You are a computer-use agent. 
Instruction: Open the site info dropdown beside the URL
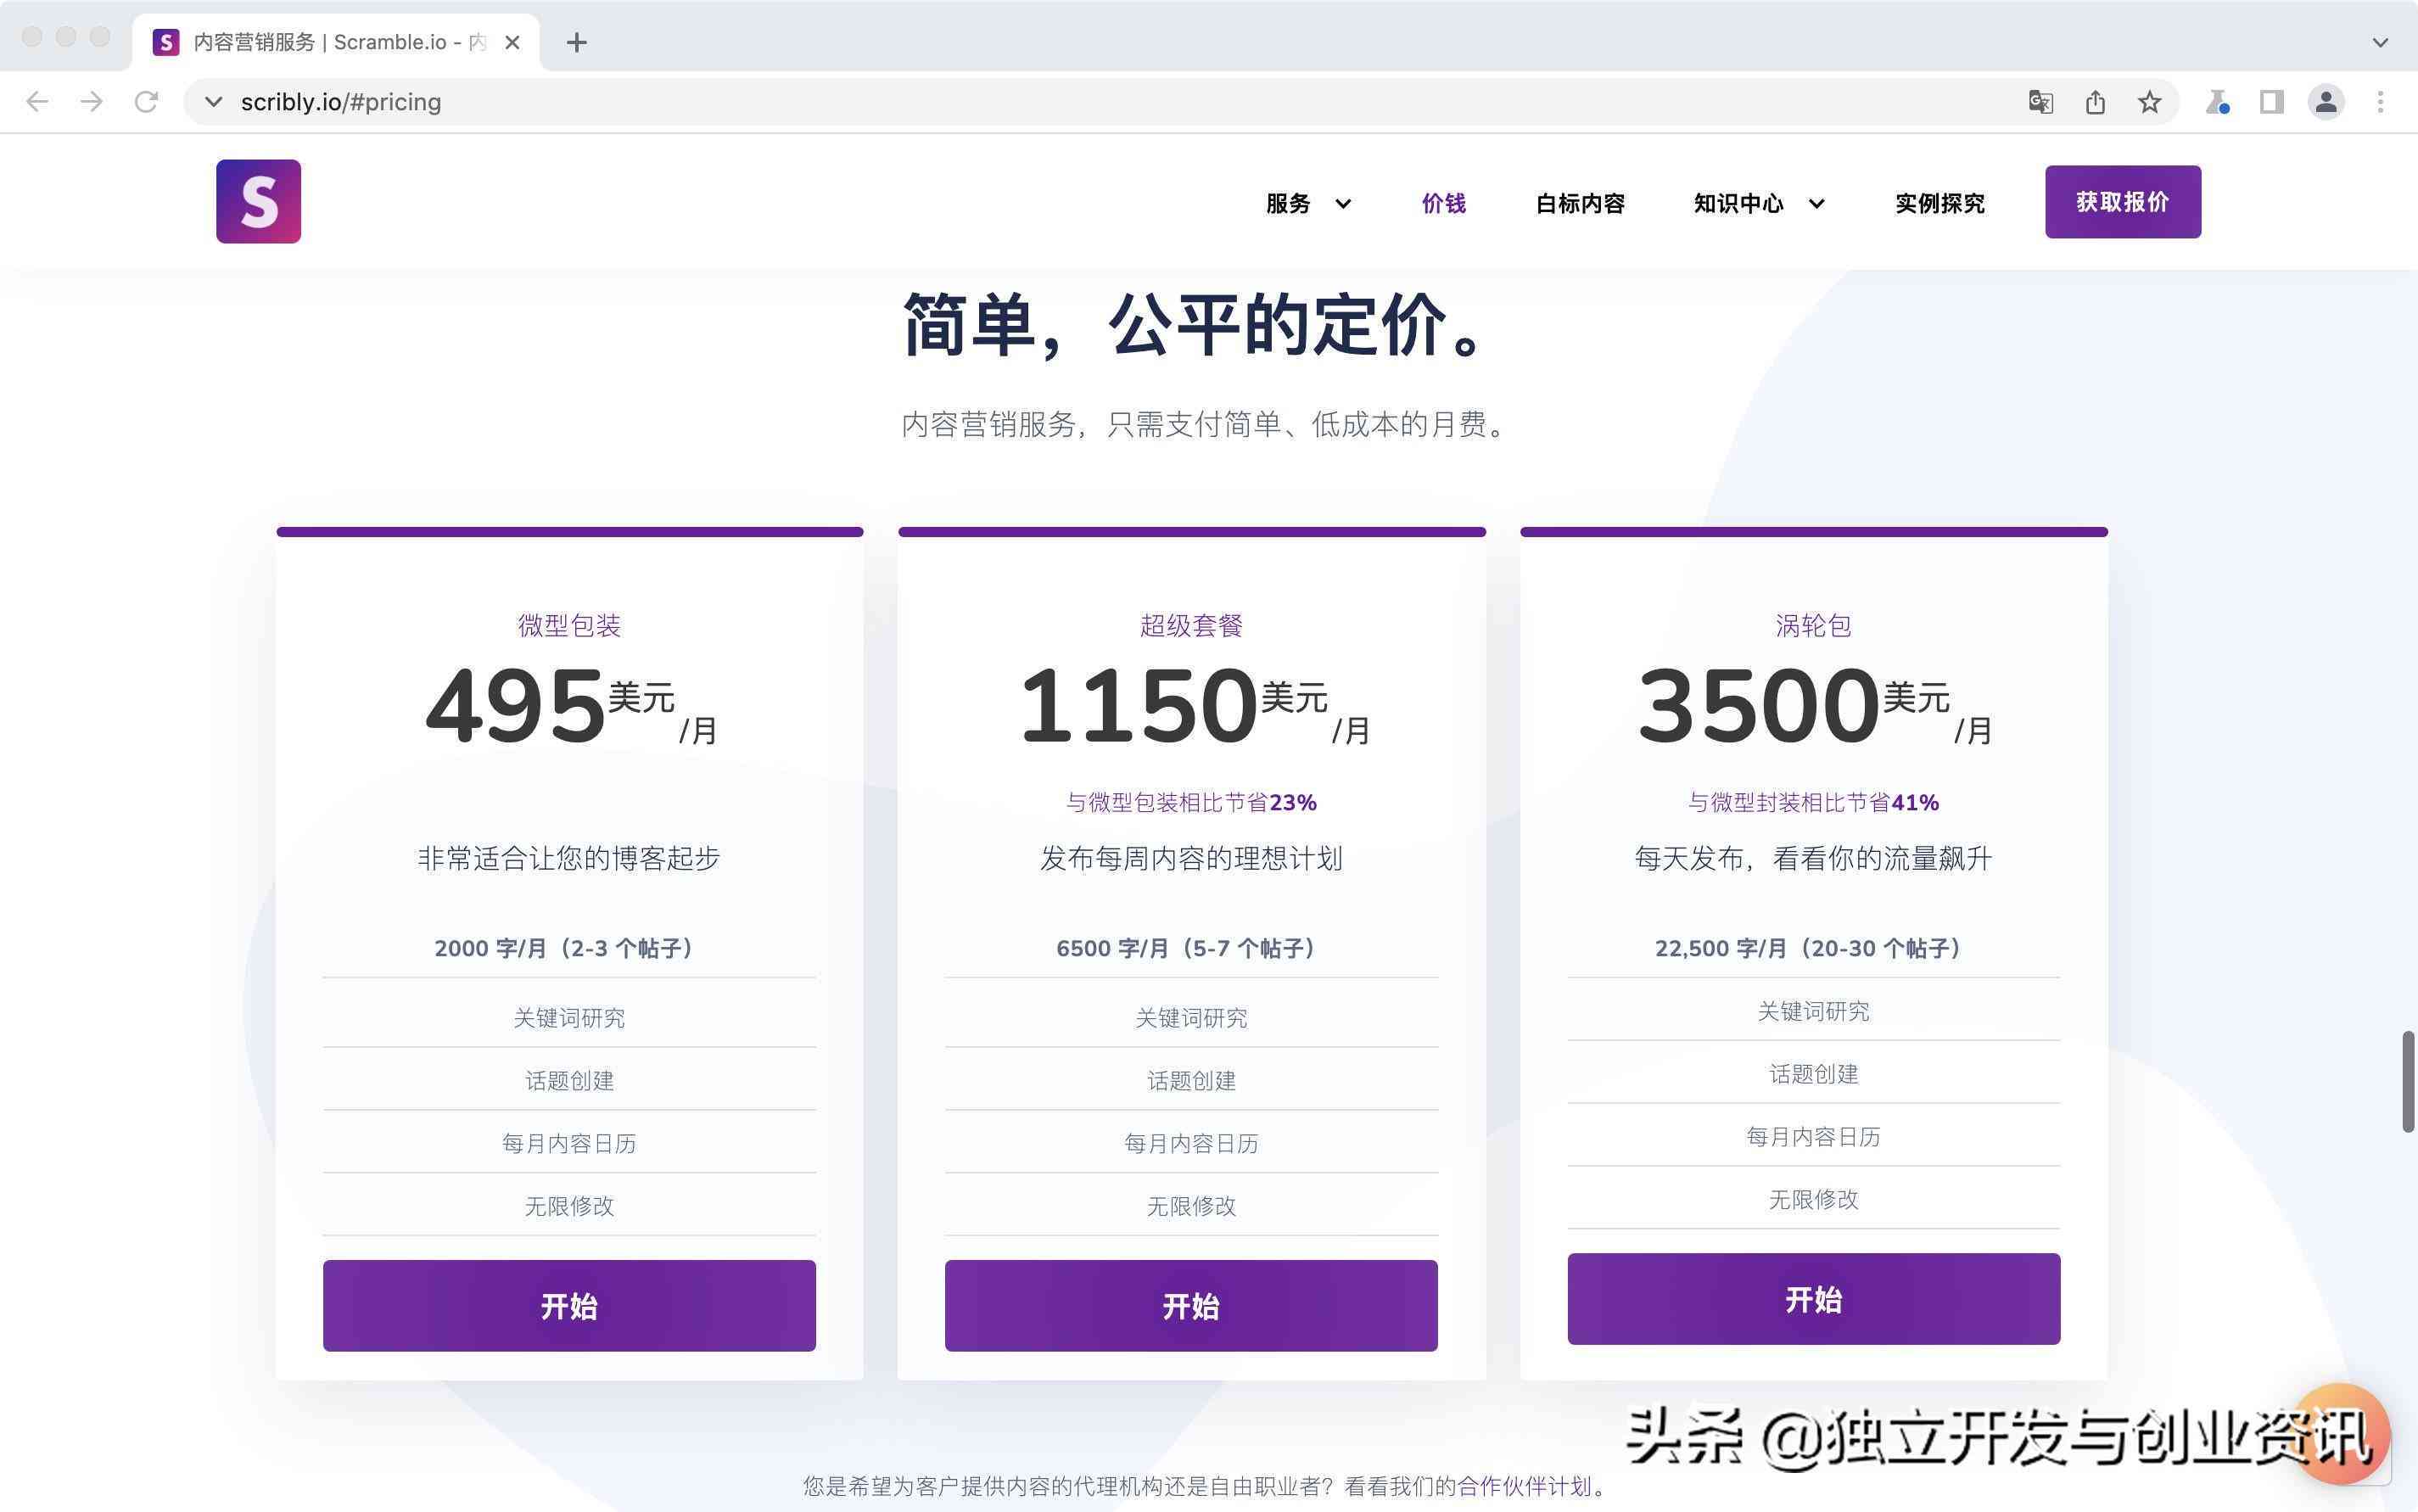tap(213, 102)
